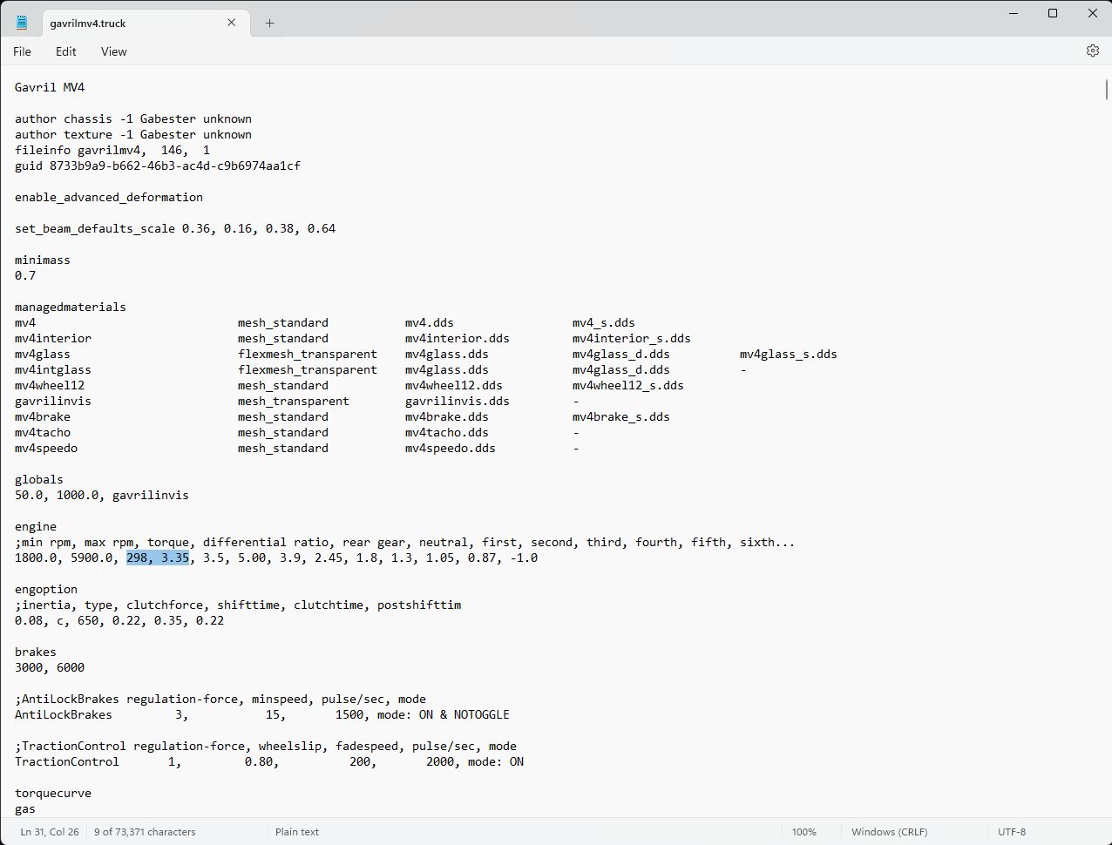Image resolution: width=1112 pixels, height=845 pixels.
Task: Click the Notepad app icon in title bar
Action: coord(22,23)
